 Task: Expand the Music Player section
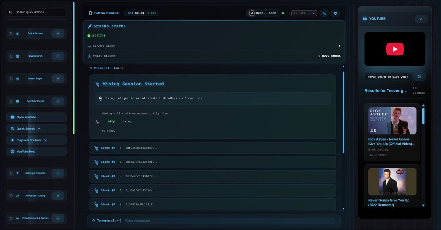[58, 79]
